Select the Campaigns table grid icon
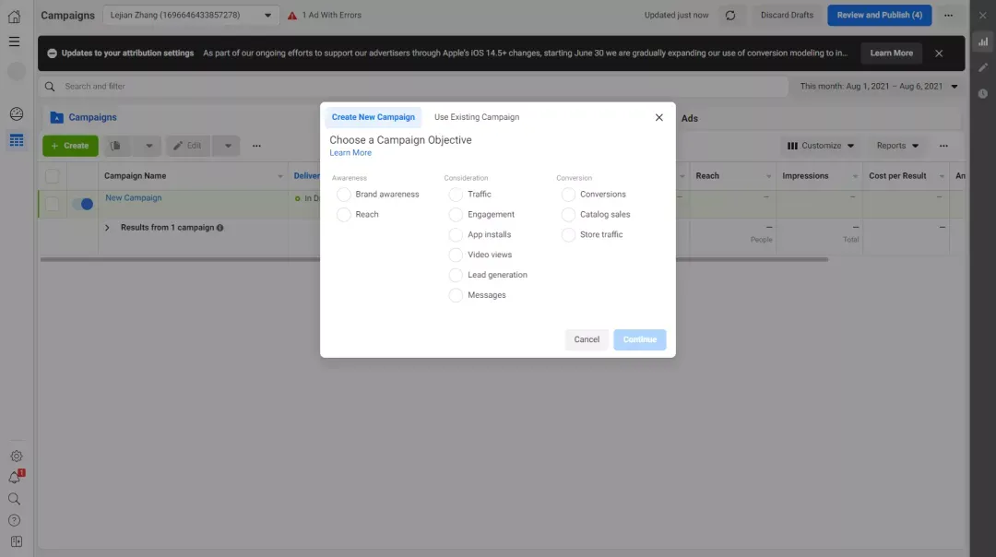The height and width of the screenshot is (557, 996). (17, 140)
